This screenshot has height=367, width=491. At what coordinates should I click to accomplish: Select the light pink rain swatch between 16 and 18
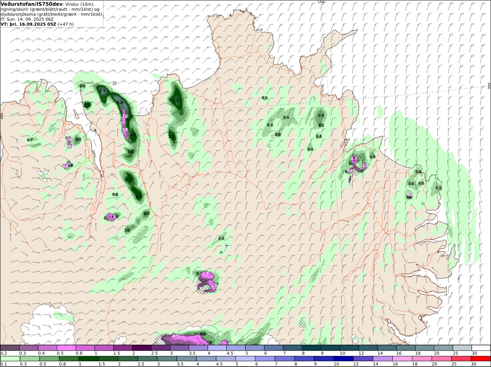[403, 359]
